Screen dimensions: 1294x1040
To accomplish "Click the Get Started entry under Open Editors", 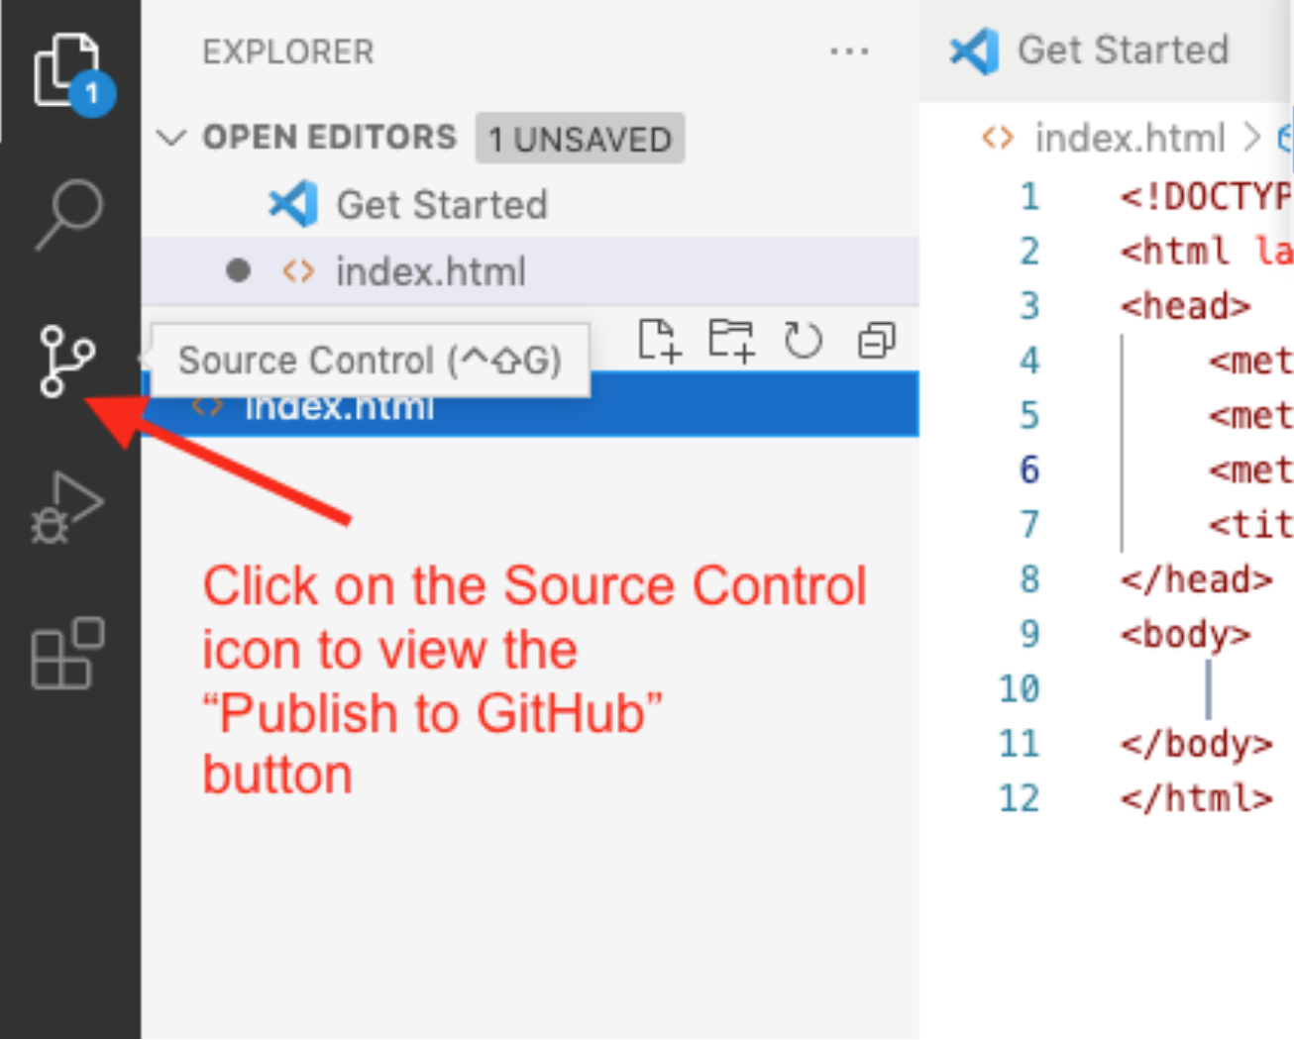I will (441, 205).
